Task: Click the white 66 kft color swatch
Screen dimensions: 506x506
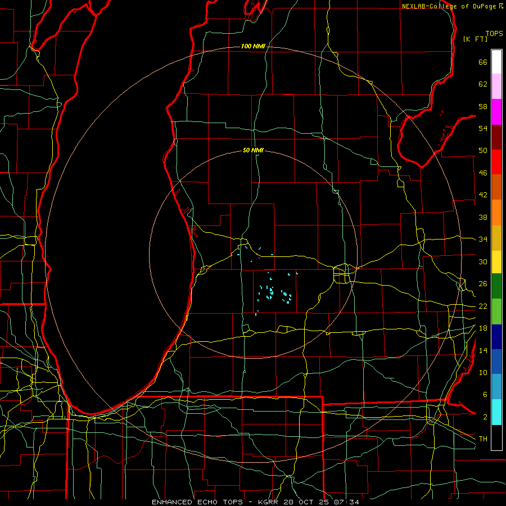Action: (496, 62)
